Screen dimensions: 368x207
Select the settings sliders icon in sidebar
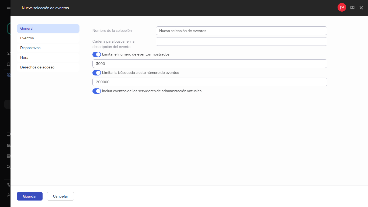(x=8, y=185)
